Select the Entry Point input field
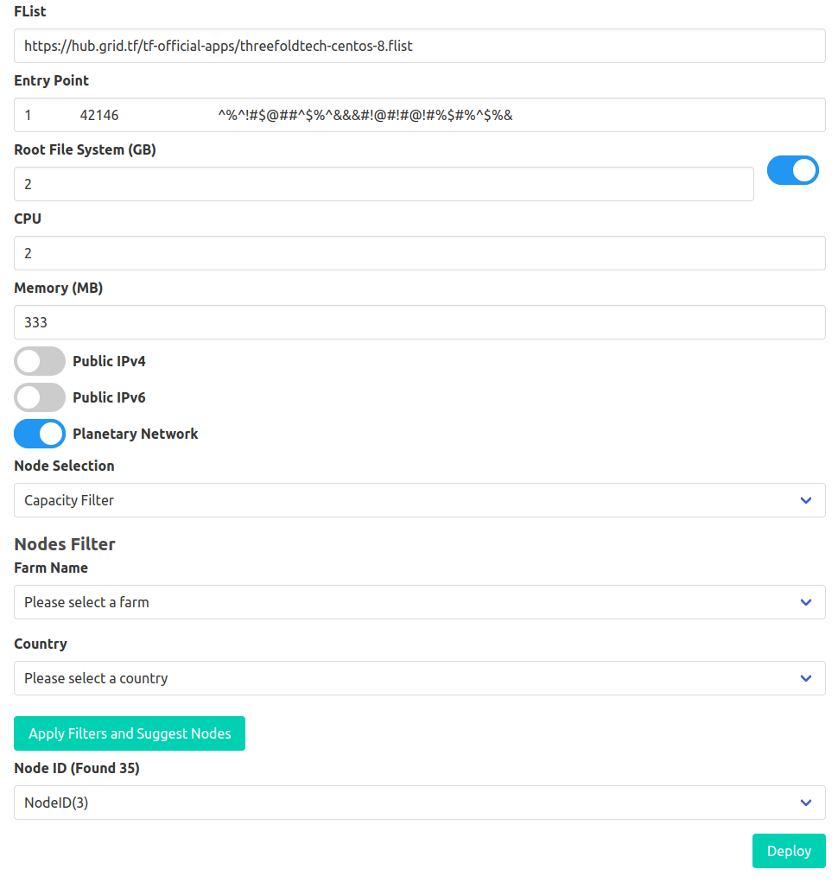838x882 pixels. (419, 114)
